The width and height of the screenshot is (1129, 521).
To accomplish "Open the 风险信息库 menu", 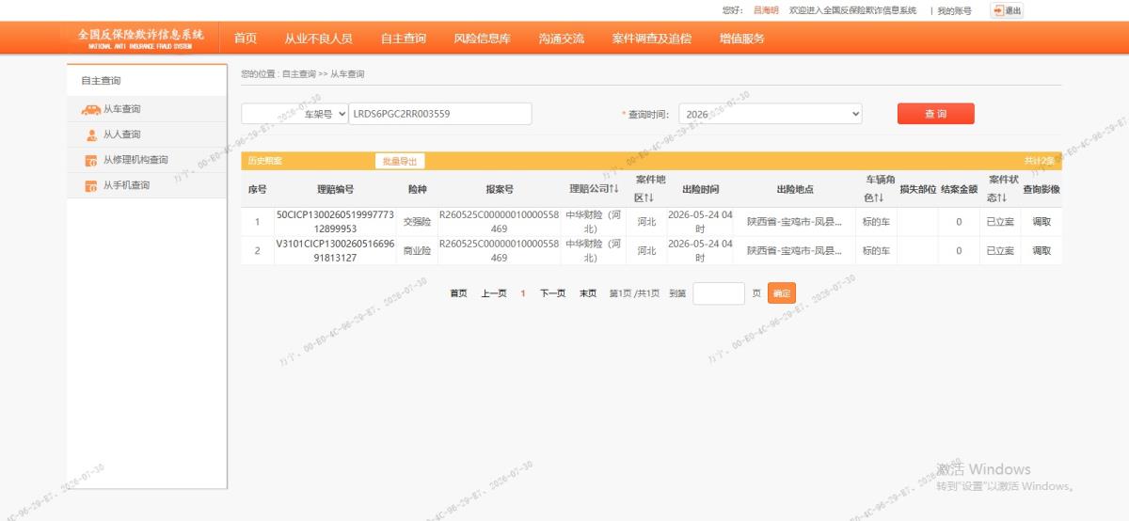I will coord(482,39).
